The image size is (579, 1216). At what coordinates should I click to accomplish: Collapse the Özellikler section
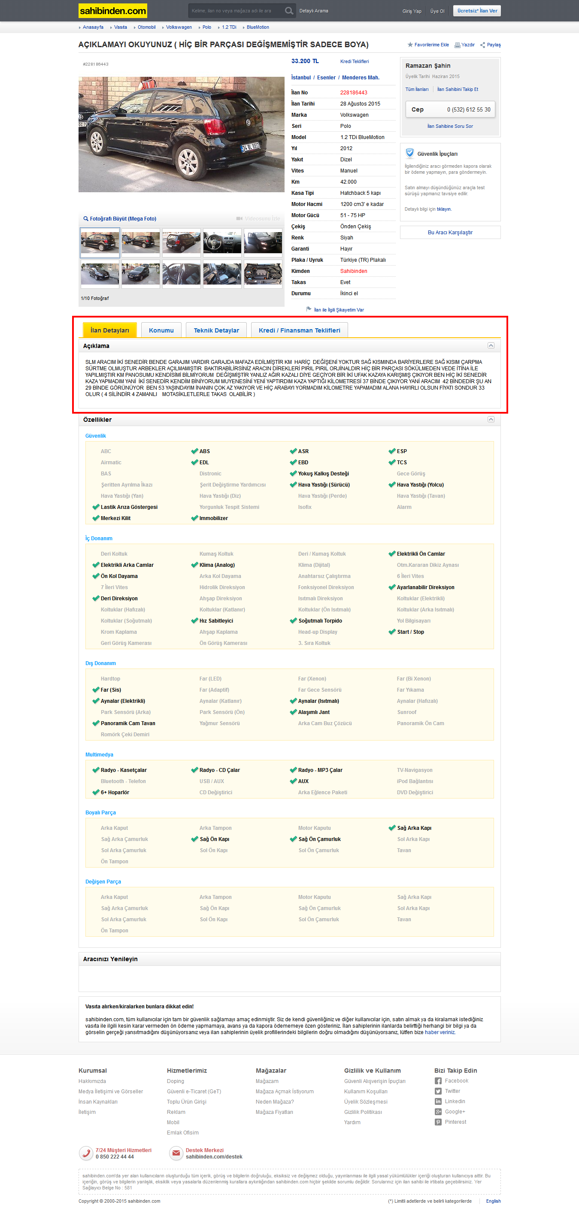point(491,419)
